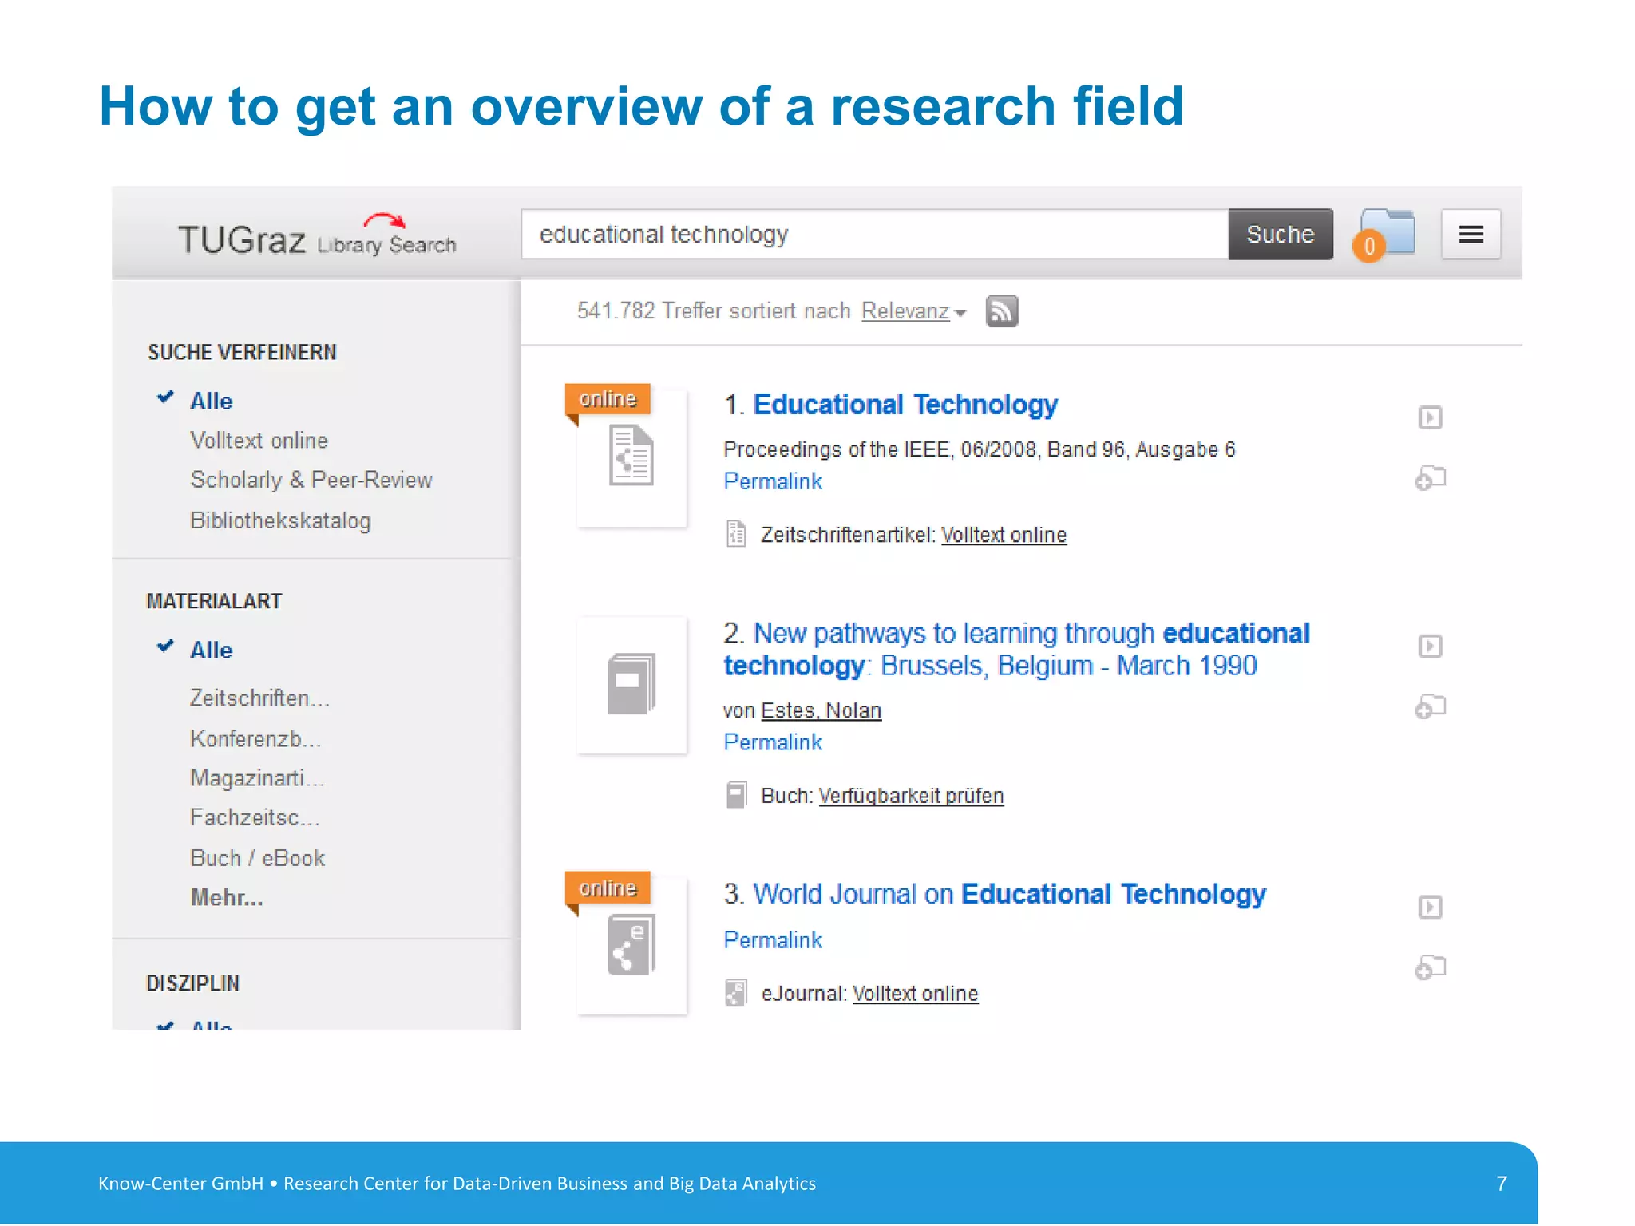This screenshot has width=1635, height=1226.
Task: Add result 2 to folder icon
Action: pyautogui.click(x=1430, y=706)
